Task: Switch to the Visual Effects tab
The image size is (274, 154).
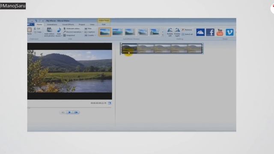Action: click(68, 25)
